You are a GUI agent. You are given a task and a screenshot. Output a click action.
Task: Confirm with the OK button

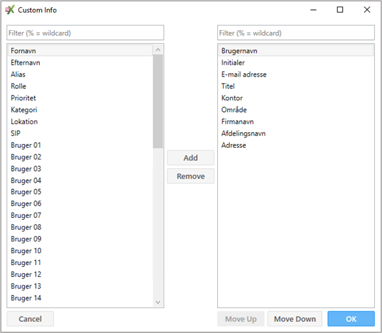pos(351,319)
